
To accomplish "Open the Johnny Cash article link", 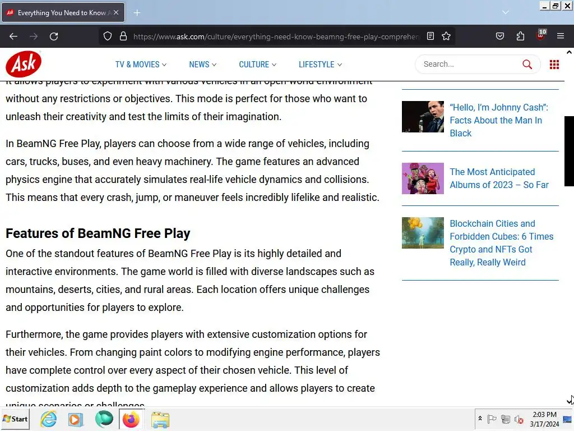I will 498,120.
